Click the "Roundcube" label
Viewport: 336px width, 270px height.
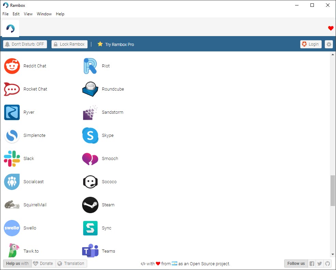[113, 89]
